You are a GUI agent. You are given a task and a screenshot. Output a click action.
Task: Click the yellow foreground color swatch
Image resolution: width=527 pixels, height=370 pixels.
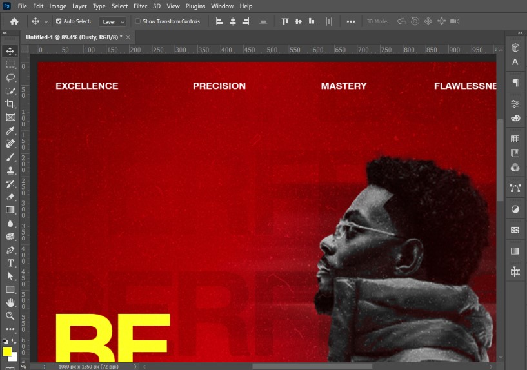[6, 351]
